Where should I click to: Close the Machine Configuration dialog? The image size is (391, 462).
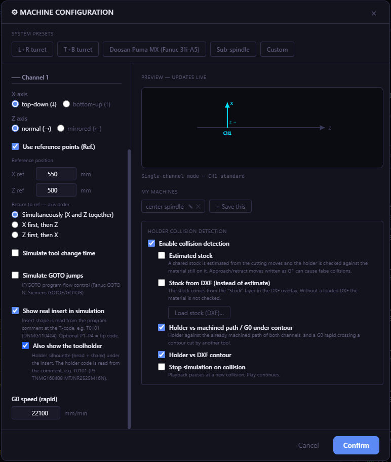(374, 14)
